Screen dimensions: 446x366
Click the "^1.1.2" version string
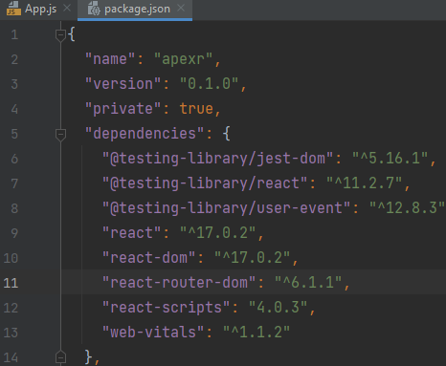pyautogui.click(x=256, y=333)
